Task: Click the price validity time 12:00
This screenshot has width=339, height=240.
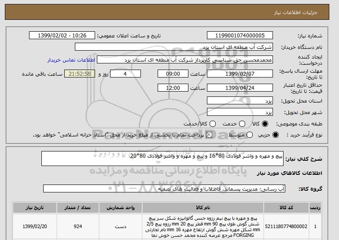Action: tap(173, 88)
